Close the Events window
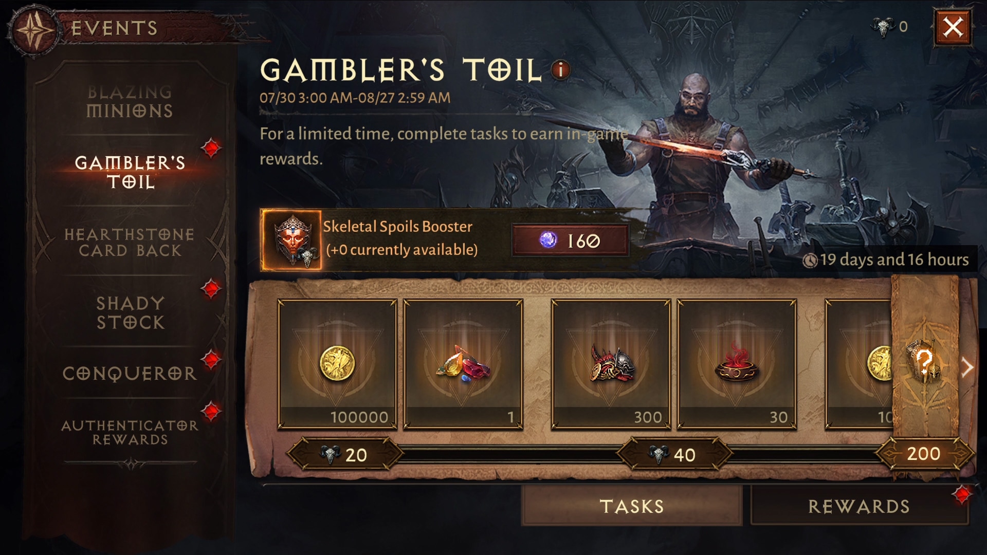 pos(953,27)
